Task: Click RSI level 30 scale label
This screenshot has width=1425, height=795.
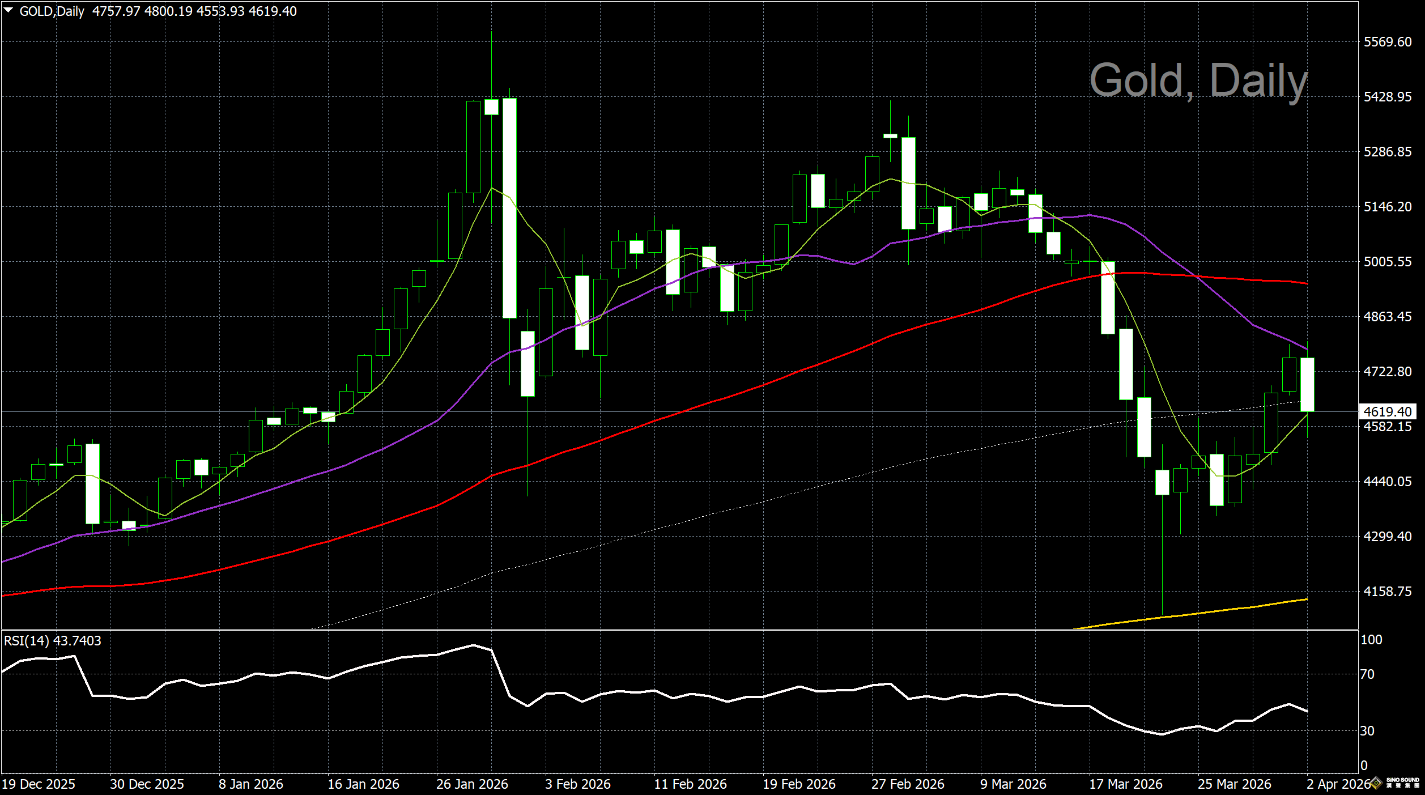Action: [1367, 731]
